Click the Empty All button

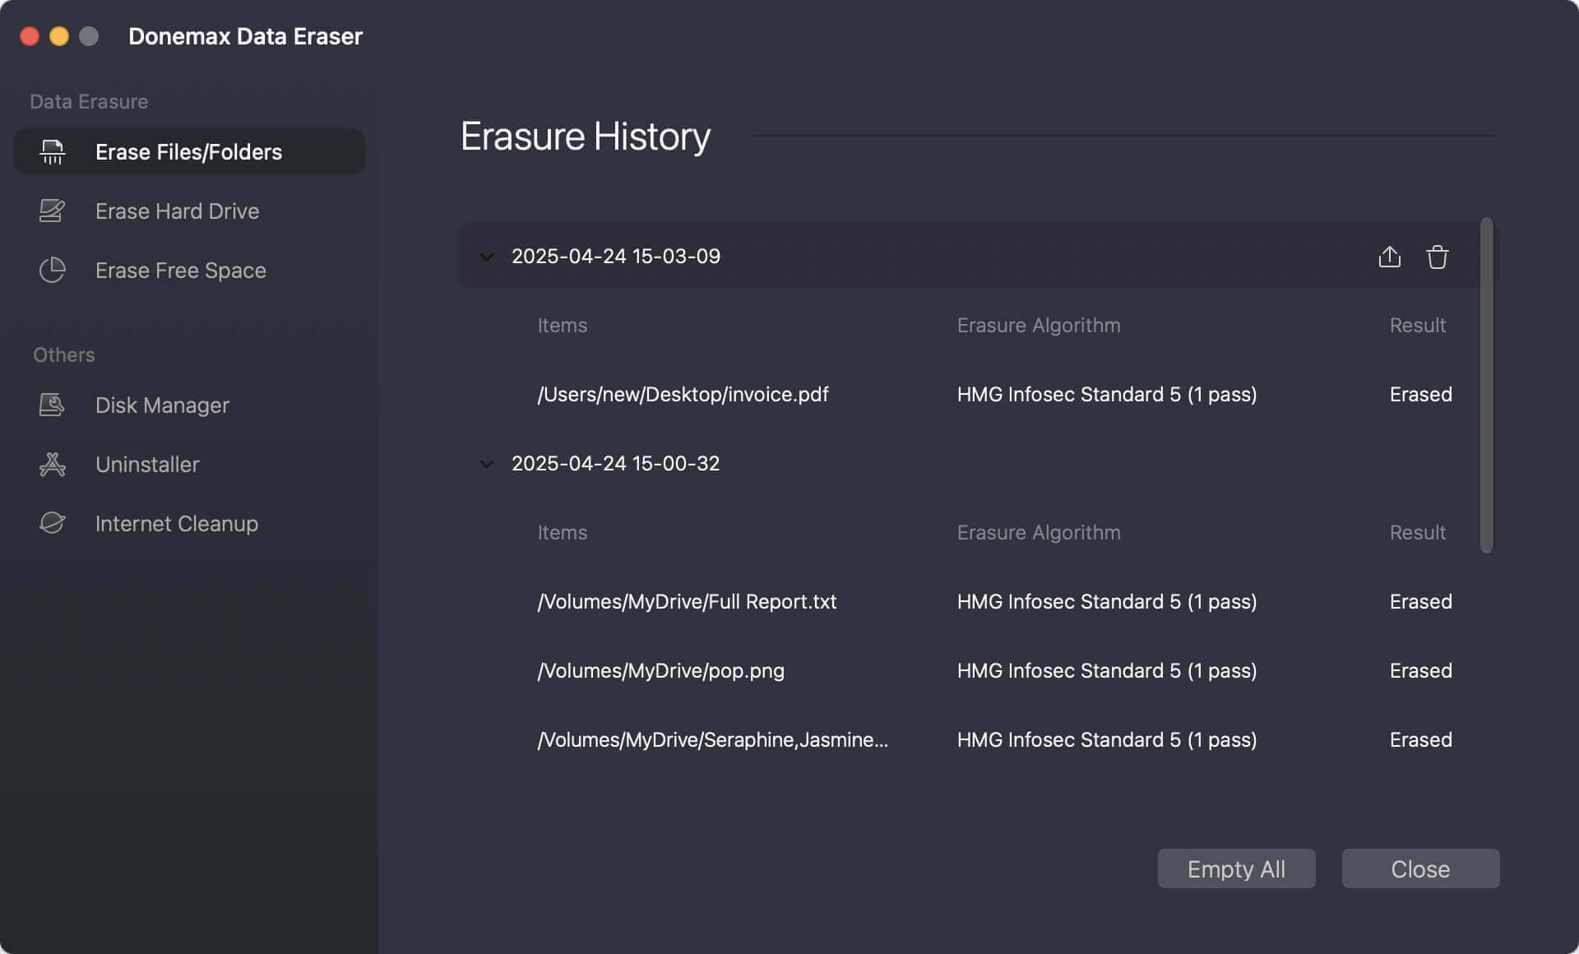pos(1237,868)
